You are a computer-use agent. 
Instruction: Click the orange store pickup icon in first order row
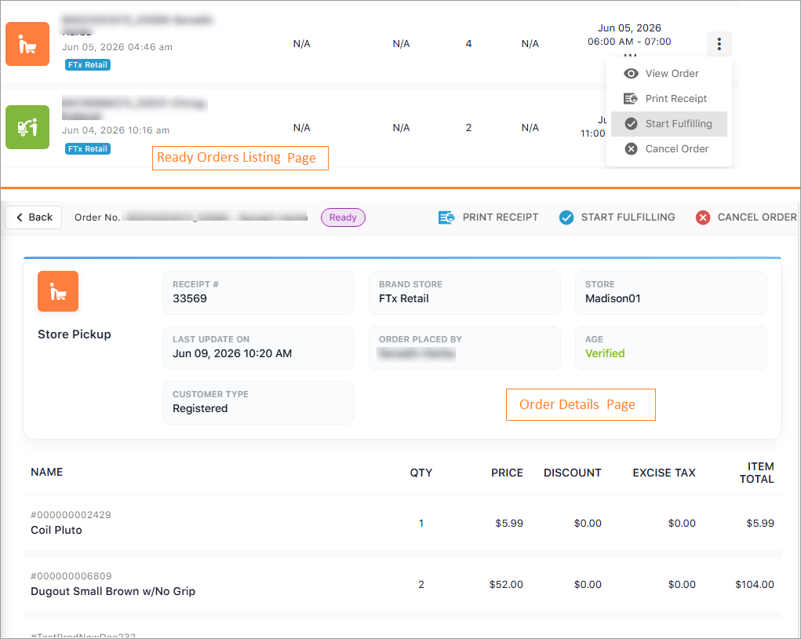click(x=27, y=44)
